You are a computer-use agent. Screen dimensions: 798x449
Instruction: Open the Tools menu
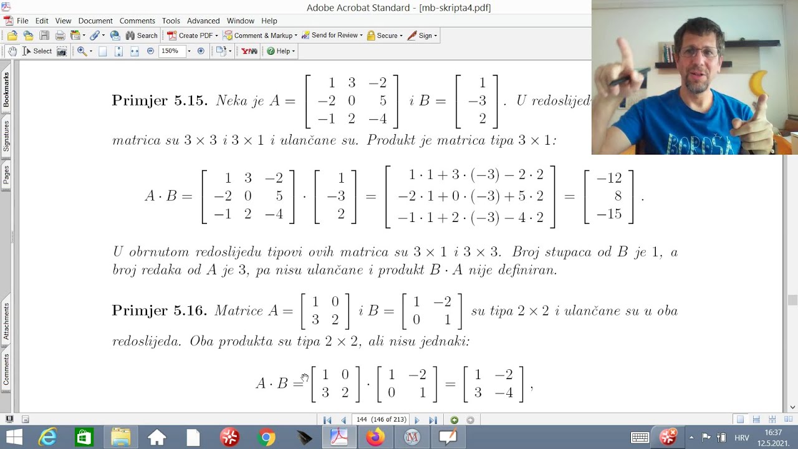point(171,21)
